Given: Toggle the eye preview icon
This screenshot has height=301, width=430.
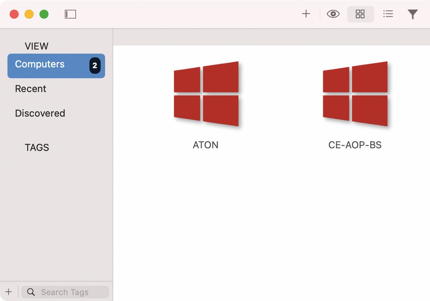Looking at the screenshot, I should pos(333,14).
